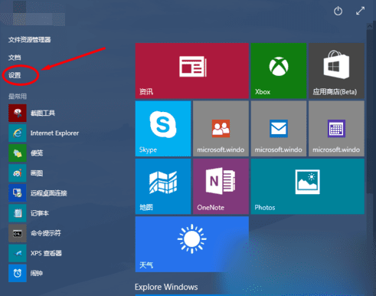Click the power button icon
Viewport: 376px width, 296px height.
[x=338, y=11]
